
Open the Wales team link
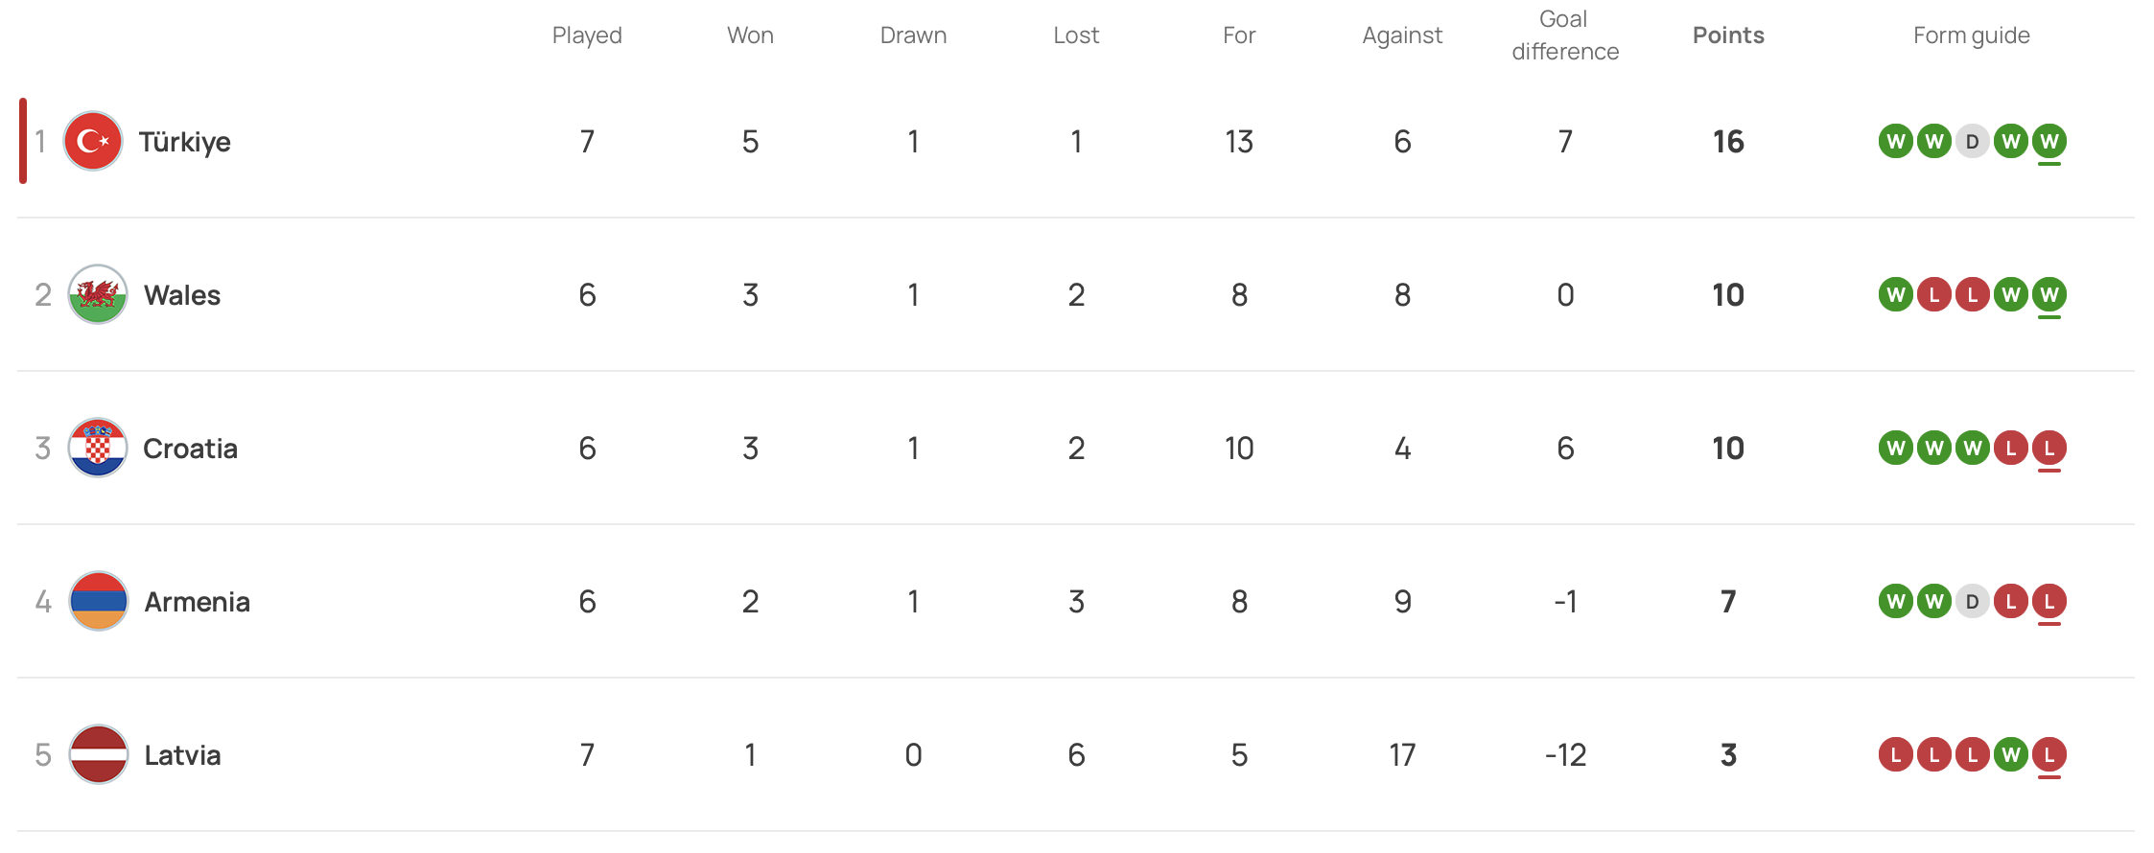point(182,295)
